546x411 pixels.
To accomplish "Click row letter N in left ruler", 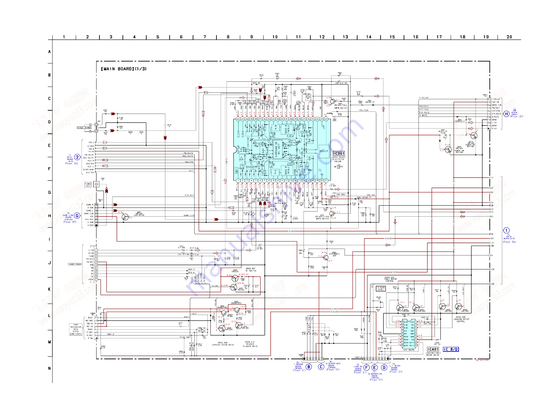I will tap(49, 368).
